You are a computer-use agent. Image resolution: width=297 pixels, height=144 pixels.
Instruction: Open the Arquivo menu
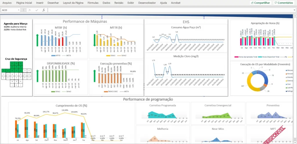(x=7, y=3)
